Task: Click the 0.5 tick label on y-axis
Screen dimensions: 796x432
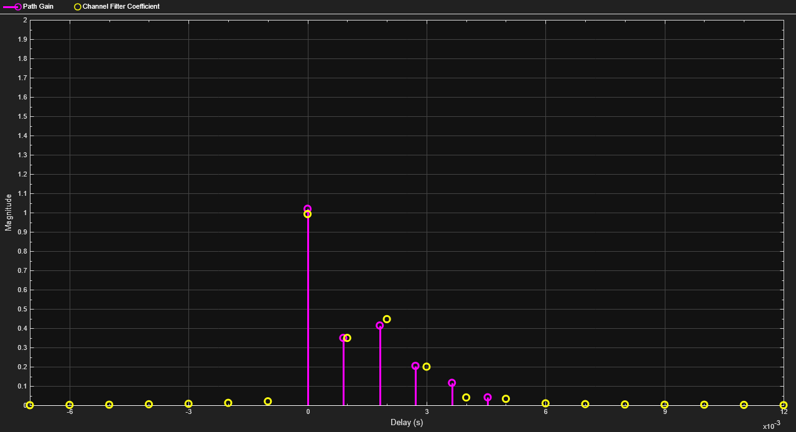Action: (x=22, y=309)
